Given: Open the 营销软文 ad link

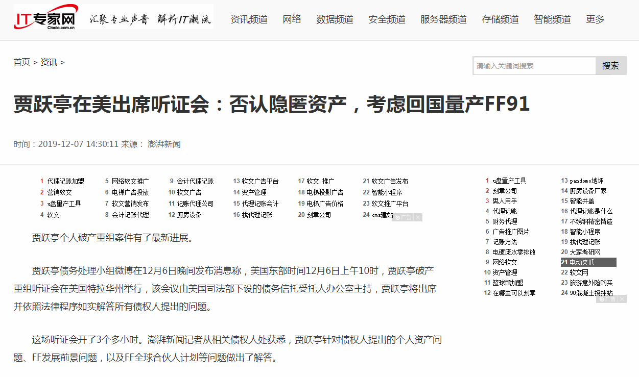Looking at the screenshot, I should tap(60, 192).
